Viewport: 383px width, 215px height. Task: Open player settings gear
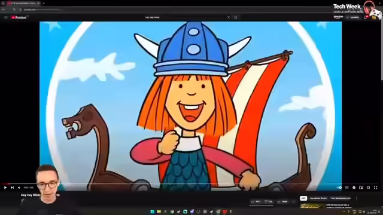coord(354,188)
